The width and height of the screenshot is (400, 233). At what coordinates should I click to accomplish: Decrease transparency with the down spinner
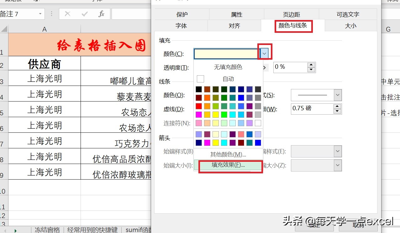coord(311,70)
